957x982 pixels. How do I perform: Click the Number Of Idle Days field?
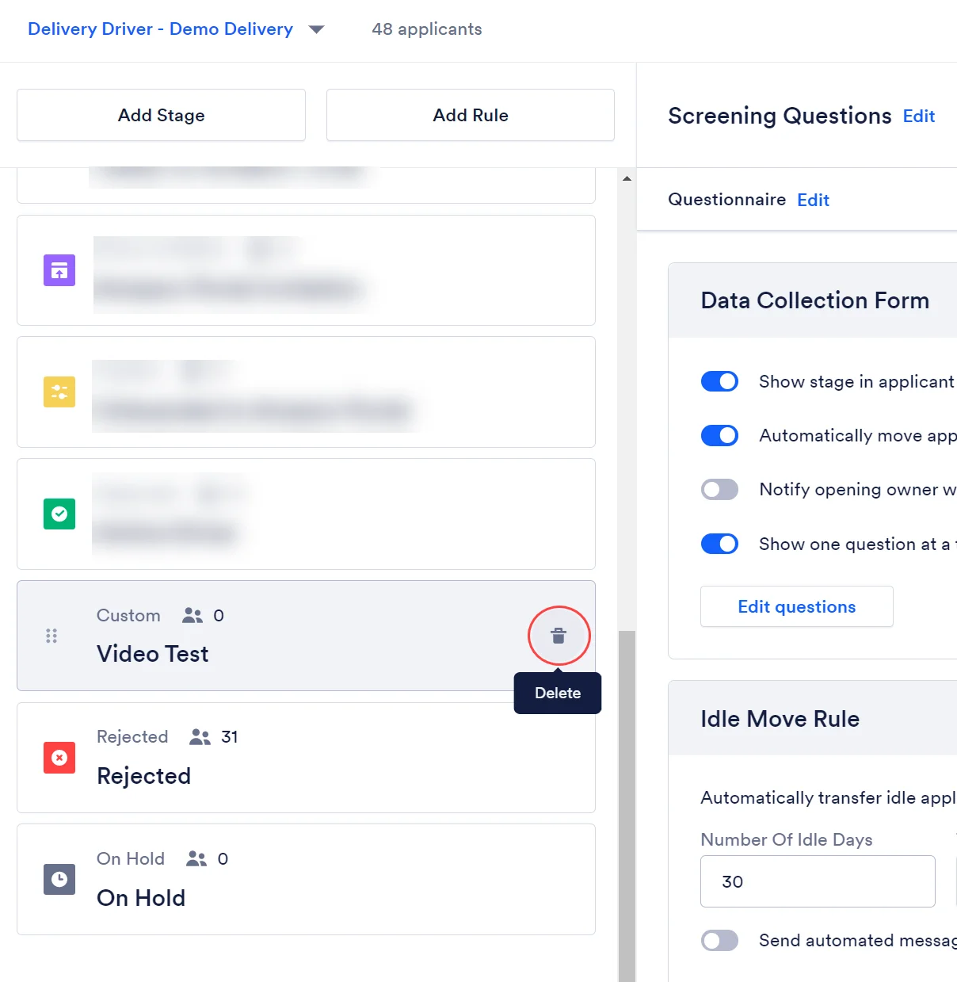click(x=818, y=881)
